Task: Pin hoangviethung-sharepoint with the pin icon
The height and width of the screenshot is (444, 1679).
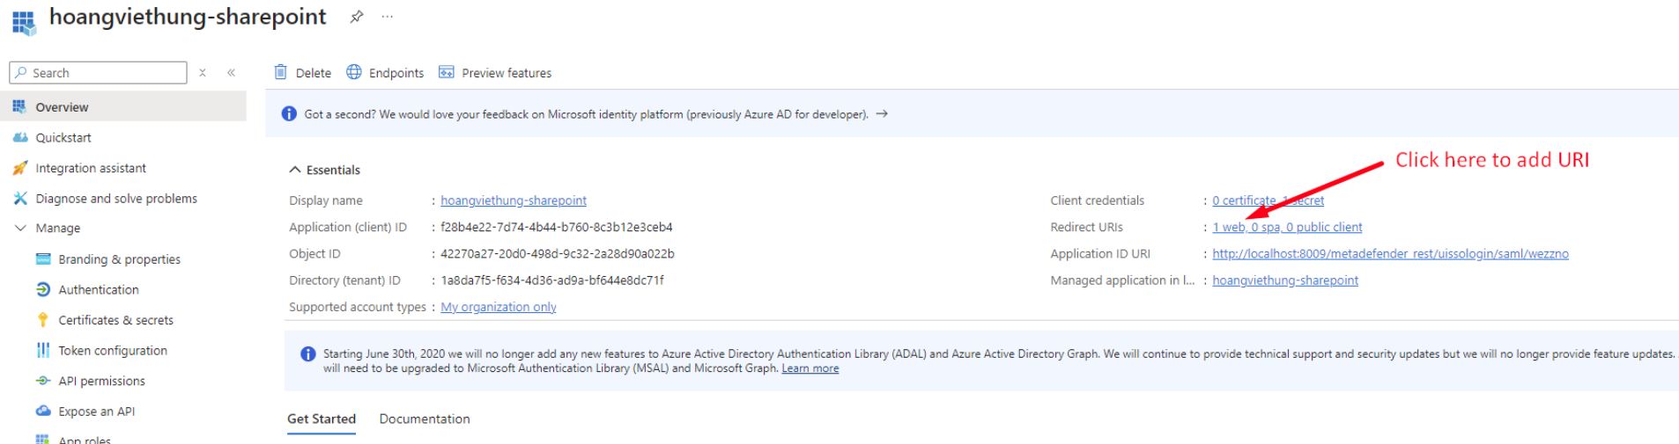Action: [357, 17]
